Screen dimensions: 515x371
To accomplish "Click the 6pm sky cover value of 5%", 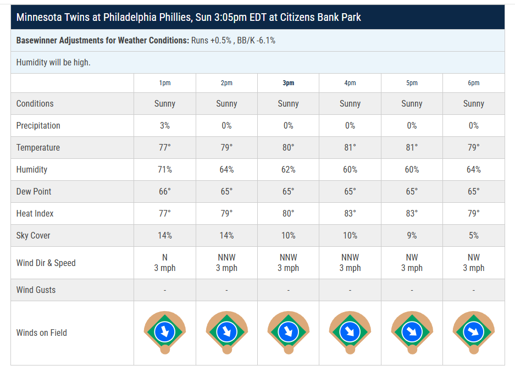I will (473, 235).
